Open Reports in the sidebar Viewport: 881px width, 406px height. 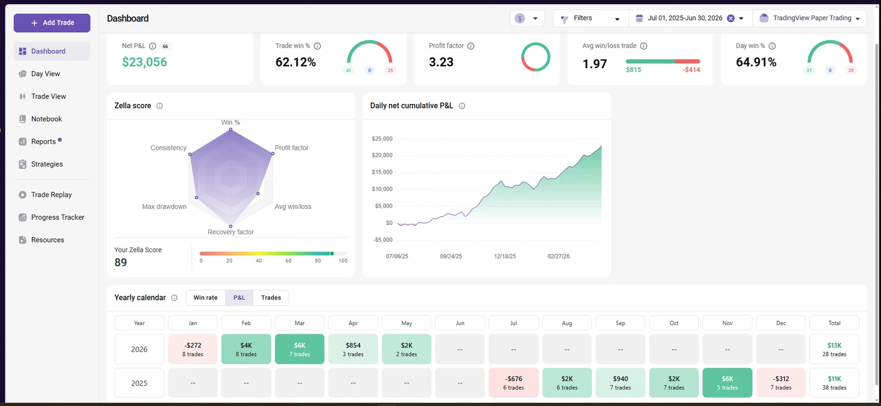coord(52,141)
